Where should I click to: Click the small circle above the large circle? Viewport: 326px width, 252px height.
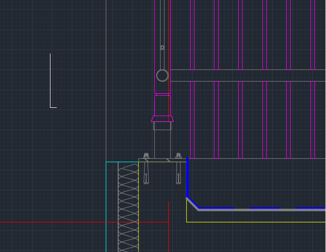coord(162,48)
